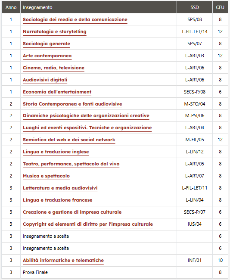Click the Musica e spettacolo link
Image resolution: width=230 pixels, height=280 pixels.
46,176
